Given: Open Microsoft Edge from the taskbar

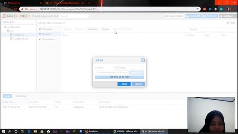Looking at the screenshot, I should click(29, 131).
